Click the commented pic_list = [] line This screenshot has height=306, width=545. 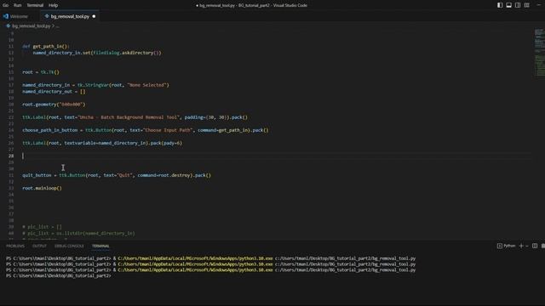42,227
